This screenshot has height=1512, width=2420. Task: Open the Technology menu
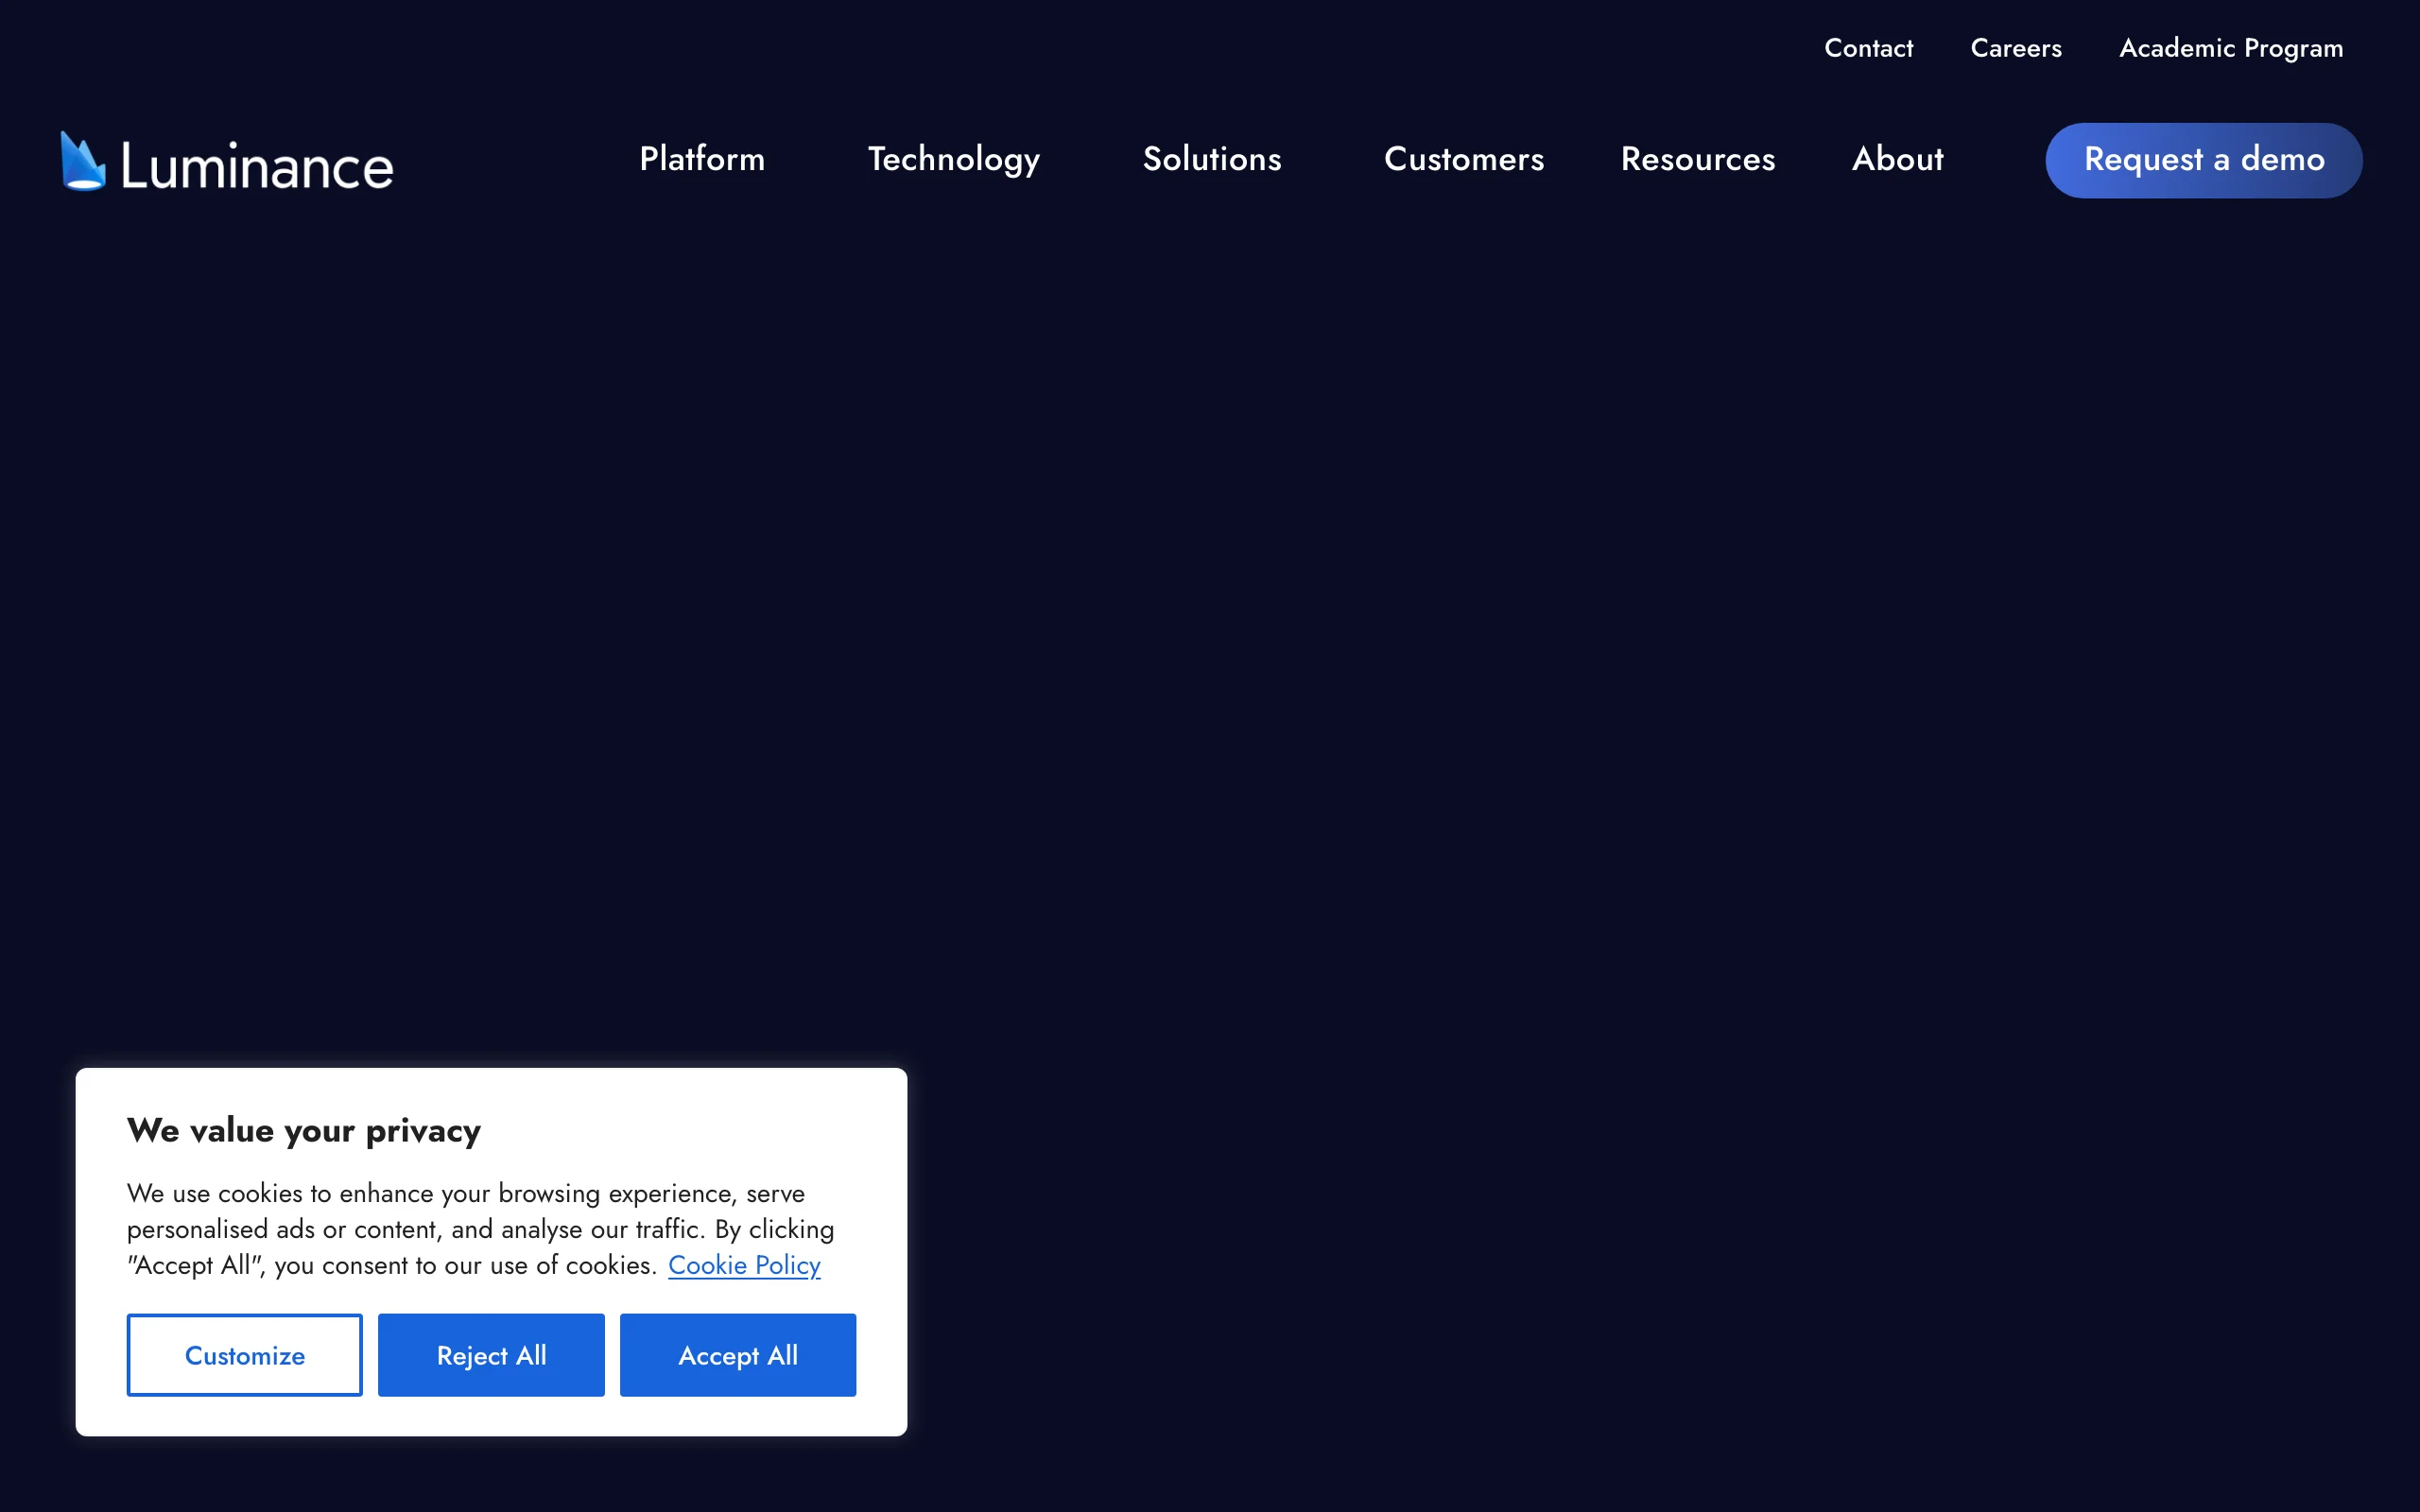point(954,160)
